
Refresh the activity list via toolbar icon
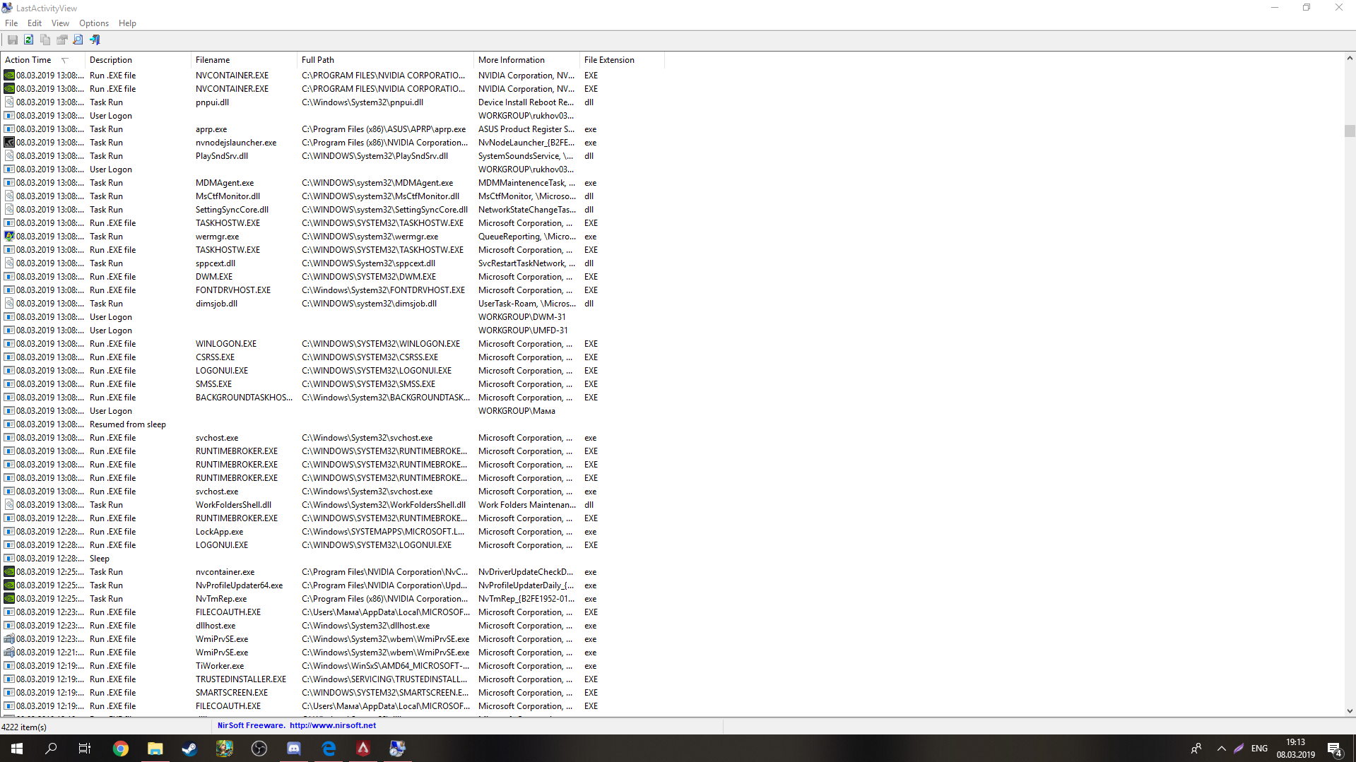(29, 40)
